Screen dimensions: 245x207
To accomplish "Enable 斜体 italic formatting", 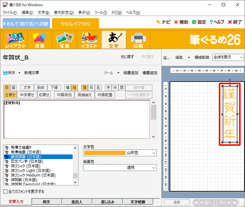I will click(41, 88).
